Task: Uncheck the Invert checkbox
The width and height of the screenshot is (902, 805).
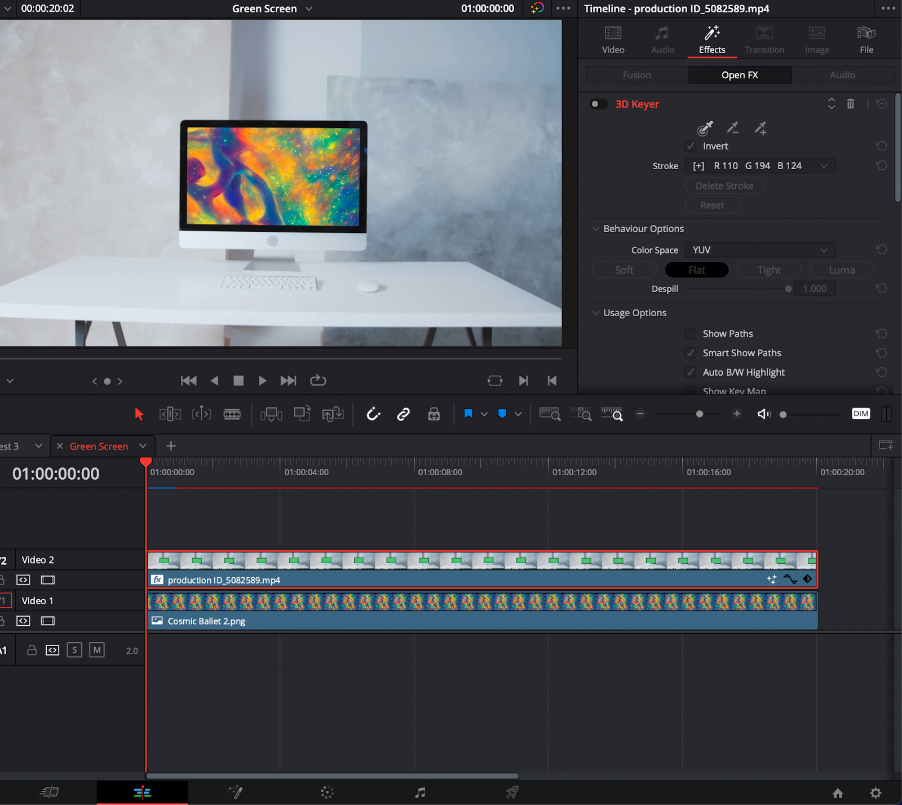Action: tap(690, 146)
